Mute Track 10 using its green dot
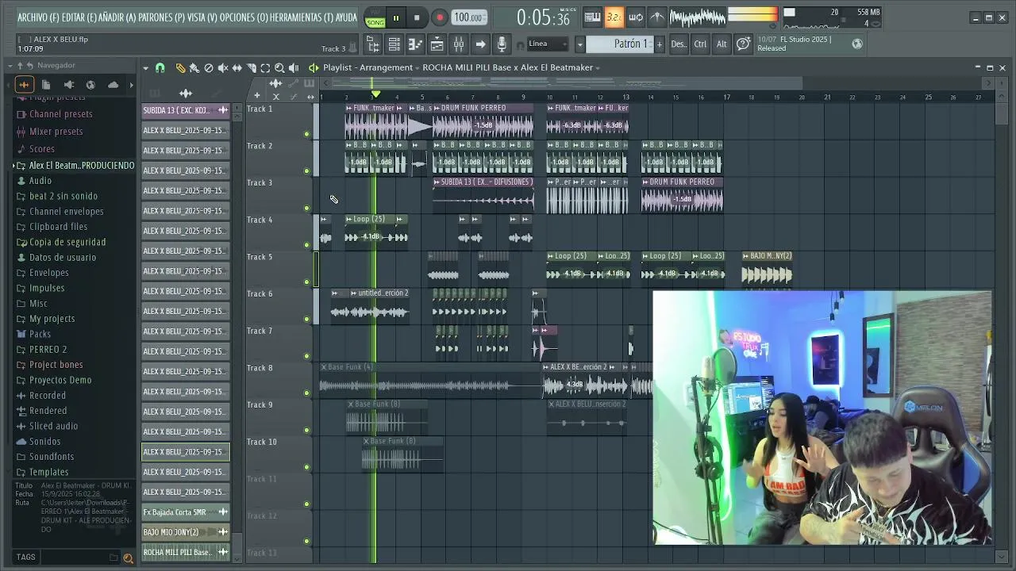 pyautogui.click(x=306, y=467)
